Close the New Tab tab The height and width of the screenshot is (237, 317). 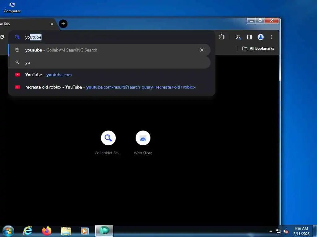click(52, 24)
